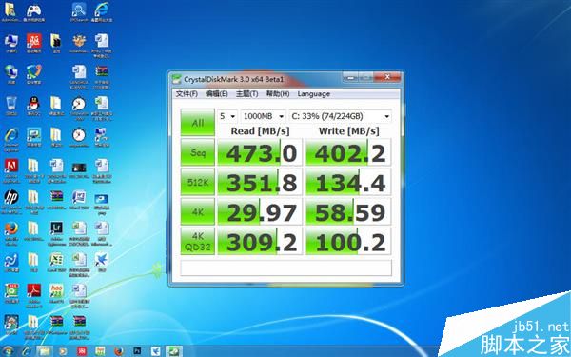Select the 512K write value 134.4
Viewport: 571px width, 357px height.
click(348, 182)
